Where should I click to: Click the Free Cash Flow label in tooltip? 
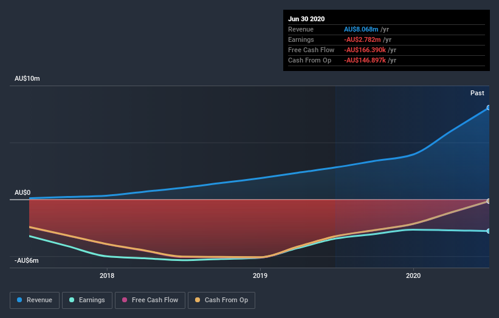pyautogui.click(x=311, y=50)
